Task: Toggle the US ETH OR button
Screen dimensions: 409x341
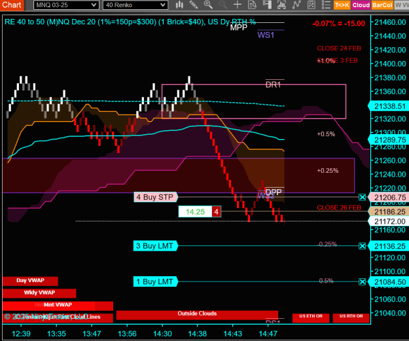Action: click(311, 317)
